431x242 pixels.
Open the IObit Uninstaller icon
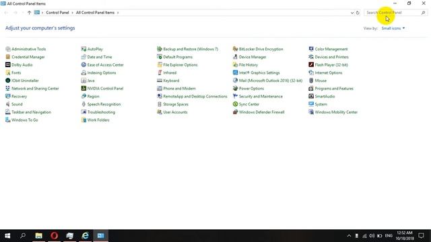8,81
